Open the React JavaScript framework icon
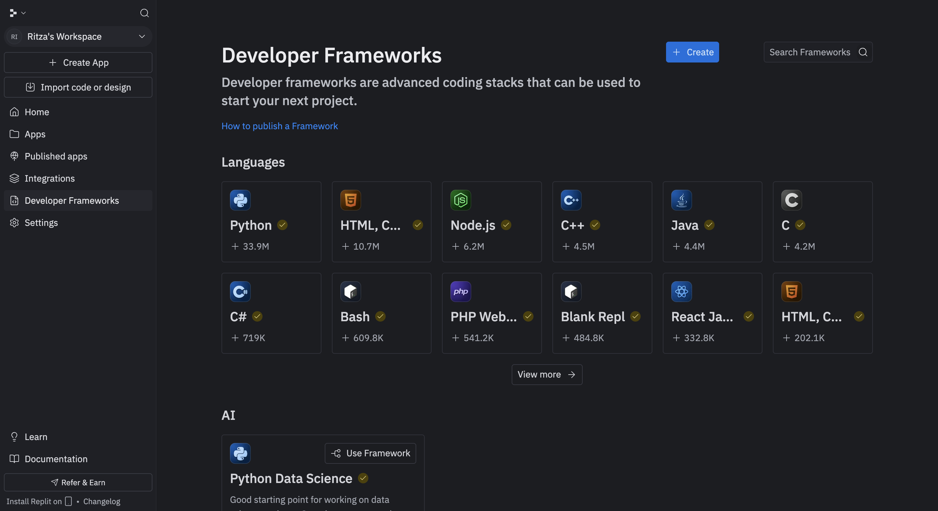The width and height of the screenshot is (938, 511). coord(681,291)
